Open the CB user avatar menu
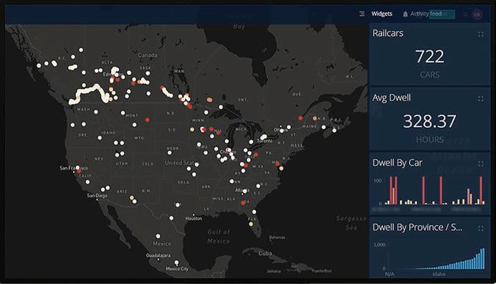496x284 pixels. (477, 14)
